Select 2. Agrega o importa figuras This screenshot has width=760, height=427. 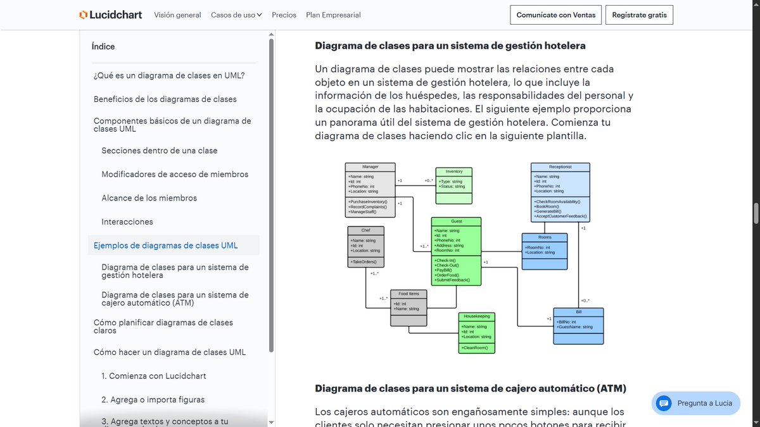[x=153, y=400]
